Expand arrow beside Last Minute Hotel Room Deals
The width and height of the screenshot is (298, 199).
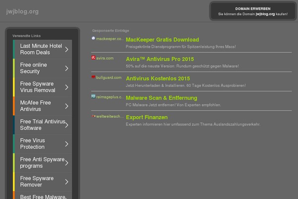tap(67, 50)
